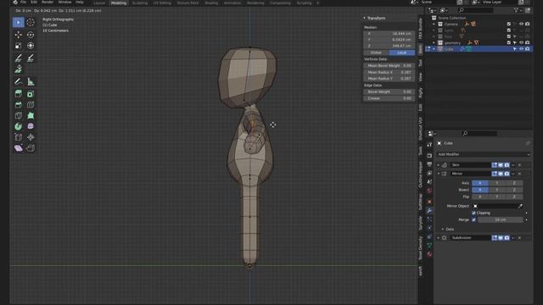Toggle Mirror Axis Y button

point(497,183)
